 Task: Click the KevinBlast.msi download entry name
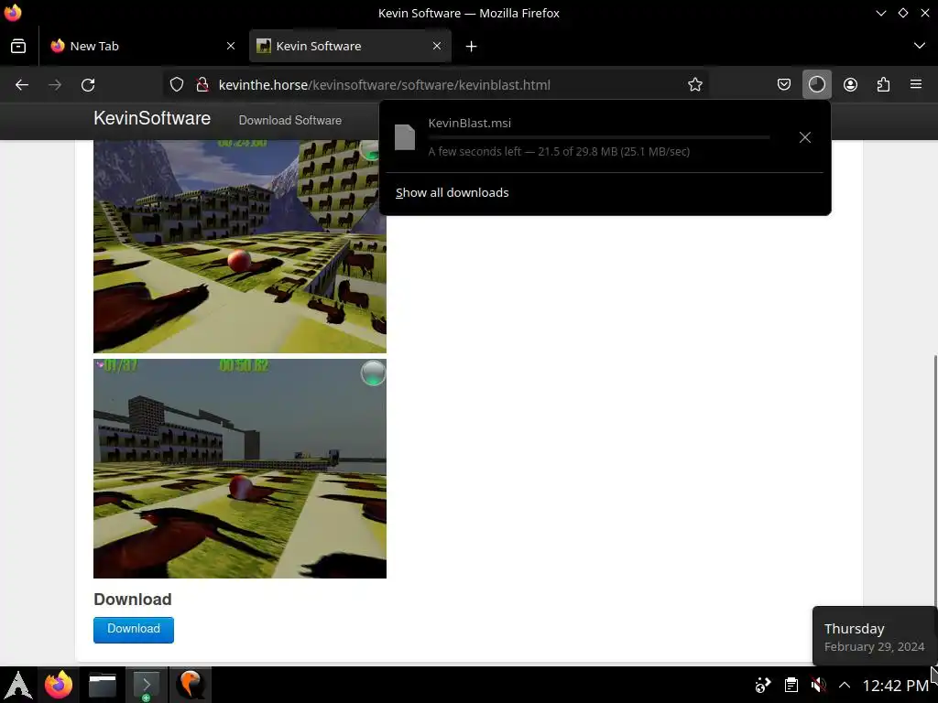470,124
